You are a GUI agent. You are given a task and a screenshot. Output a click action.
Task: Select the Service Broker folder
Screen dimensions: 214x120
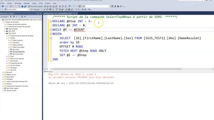[x=15, y=65]
